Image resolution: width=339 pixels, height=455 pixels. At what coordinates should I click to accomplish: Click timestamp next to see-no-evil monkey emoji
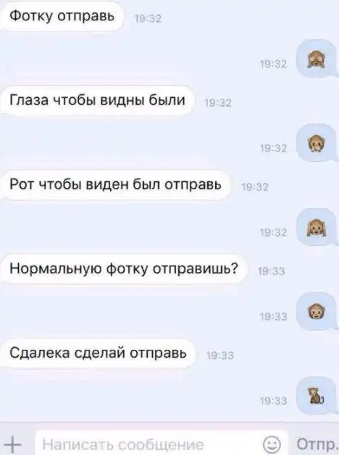(273, 64)
